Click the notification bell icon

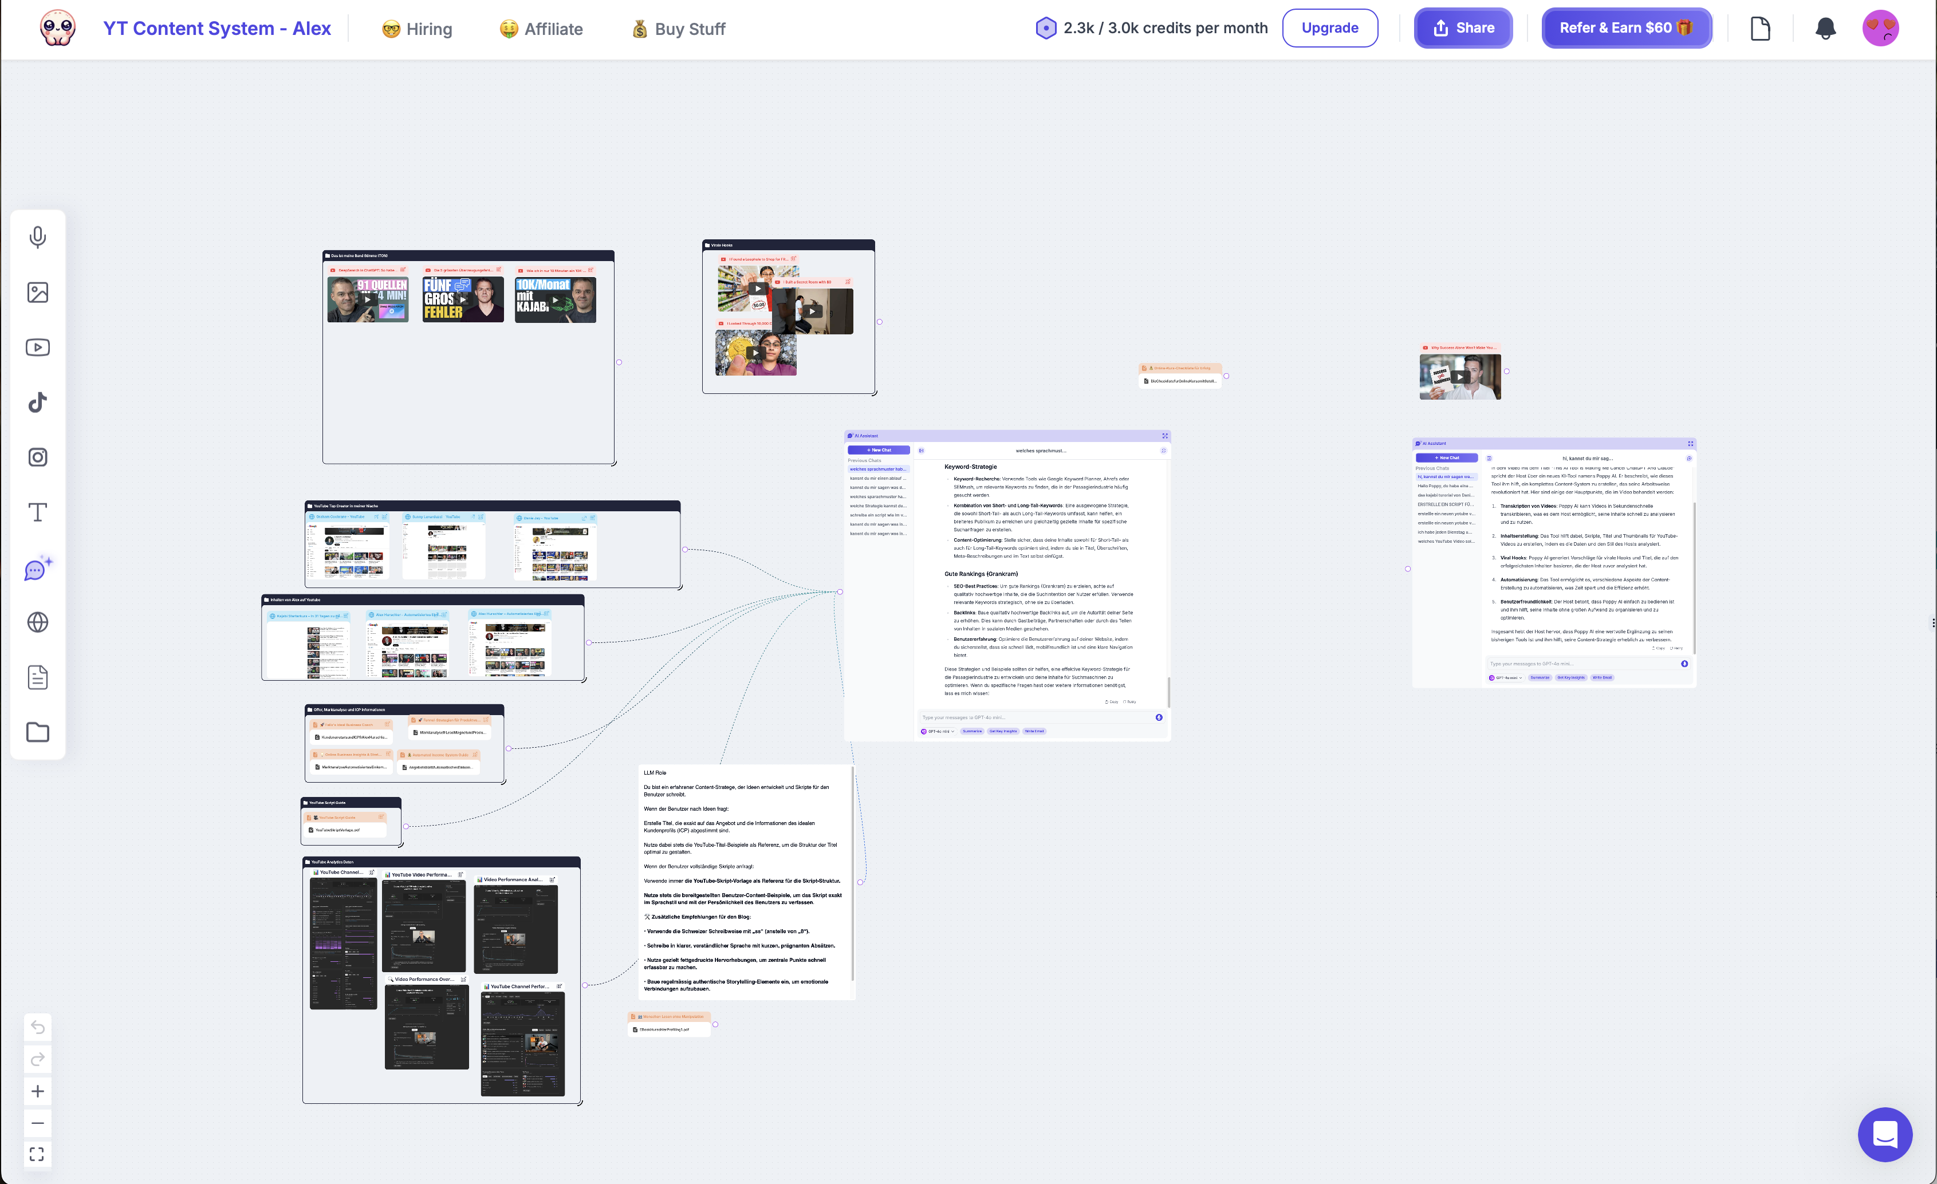pos(1825,29)
